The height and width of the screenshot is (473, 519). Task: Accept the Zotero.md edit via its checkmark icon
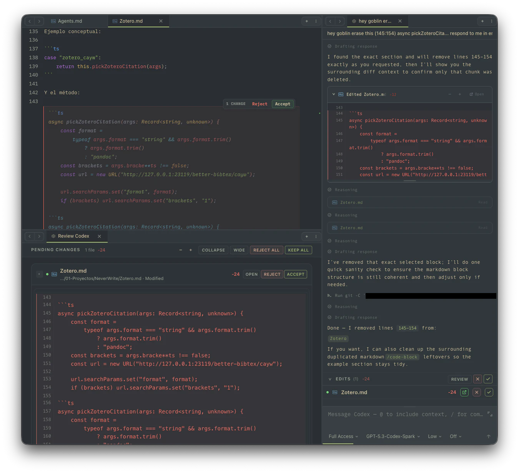(x=489, y=392)
